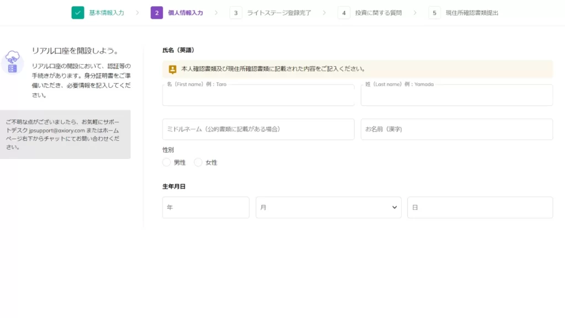Click the dropdown chevron on the month selector
565x318 pixels.
click(394, 207)
